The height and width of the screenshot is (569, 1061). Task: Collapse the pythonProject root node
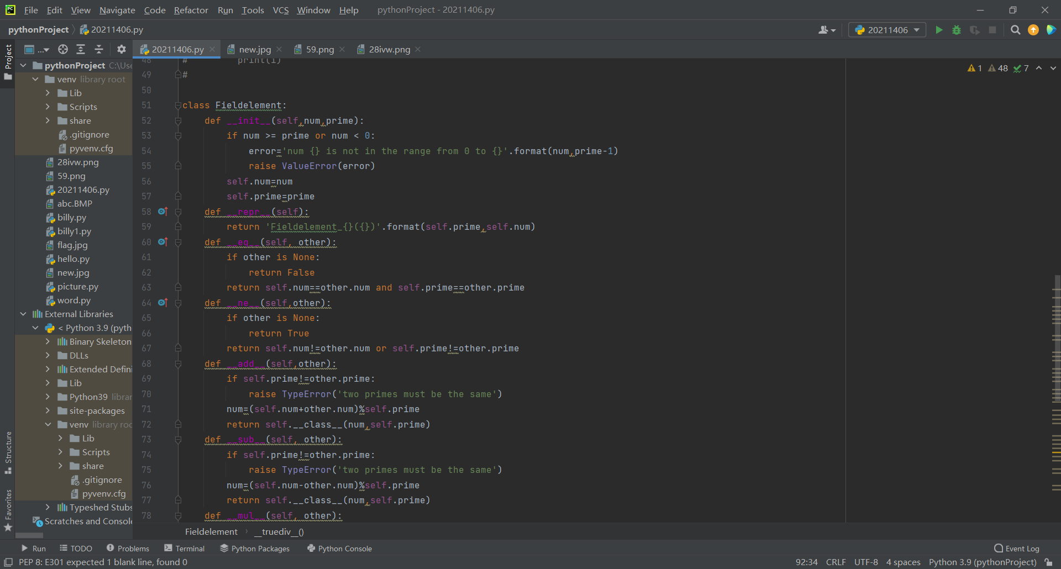pyautogui.click(x=23, y=65)
